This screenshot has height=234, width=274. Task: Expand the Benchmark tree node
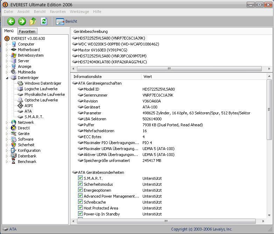(7, 162)
